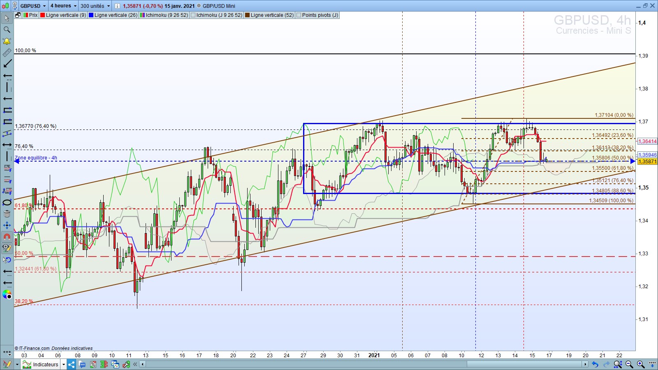Click the '1,34509 (100,00 %)' Fibonacci label

point(611,201)
